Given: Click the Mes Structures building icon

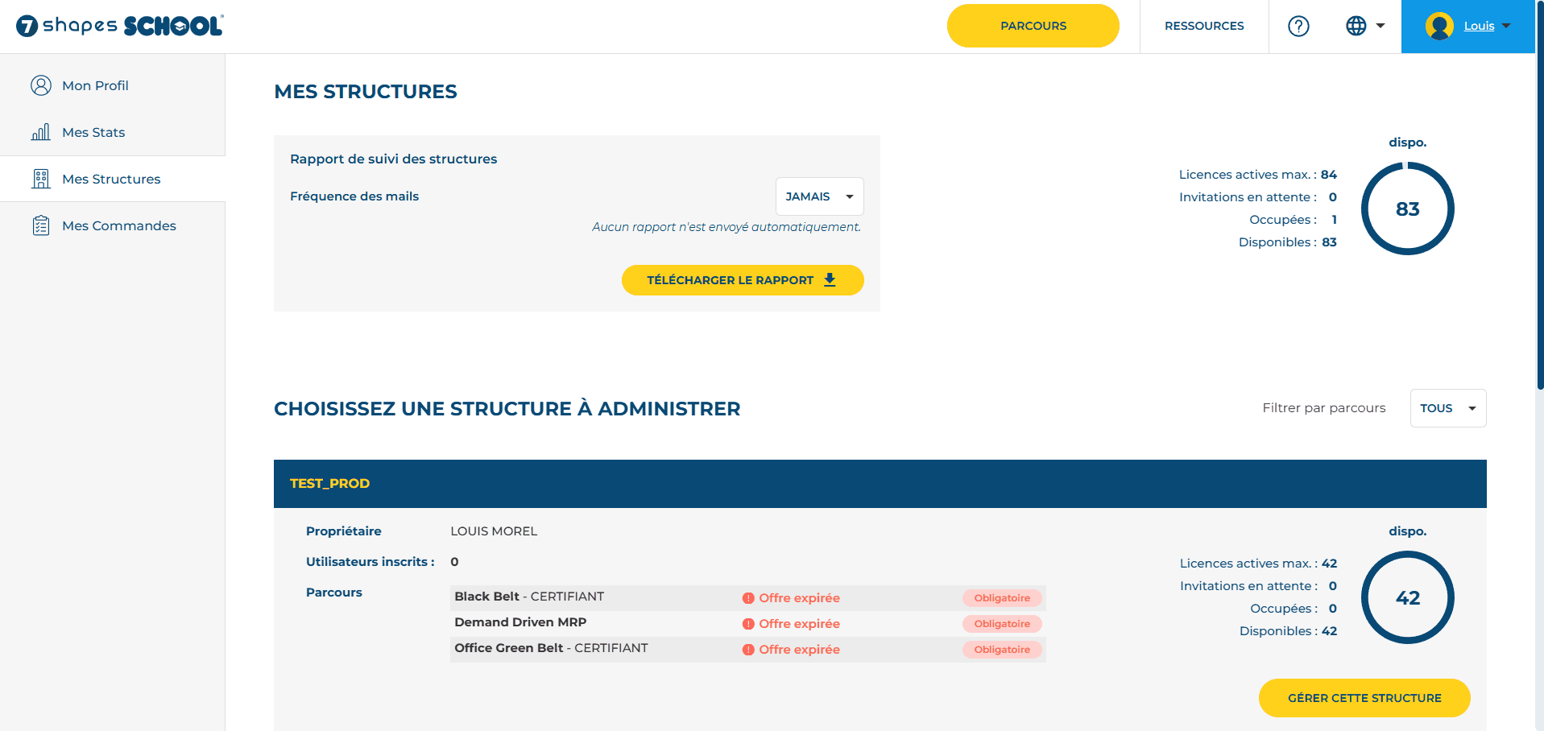Looking at the screenshot, I should point(41,179).
